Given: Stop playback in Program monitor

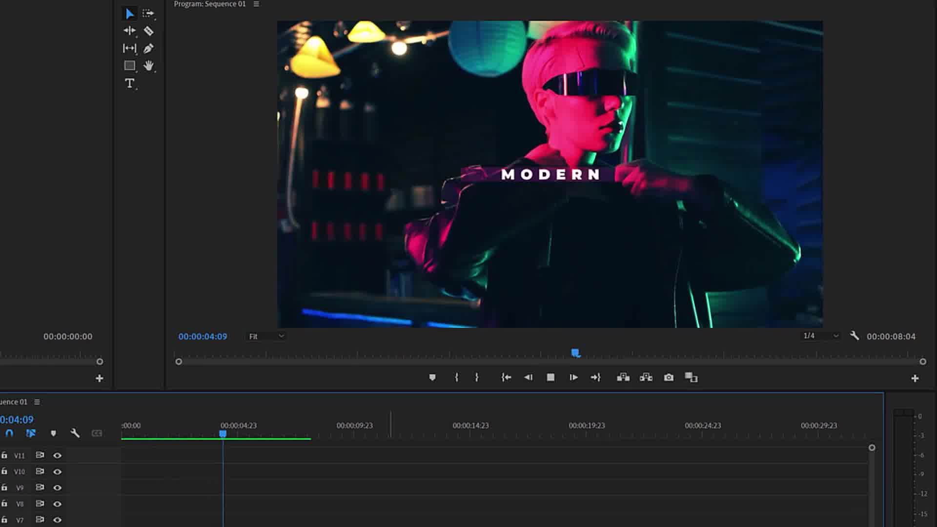Looking at the screenshot, I should click(x=550, y=377).
